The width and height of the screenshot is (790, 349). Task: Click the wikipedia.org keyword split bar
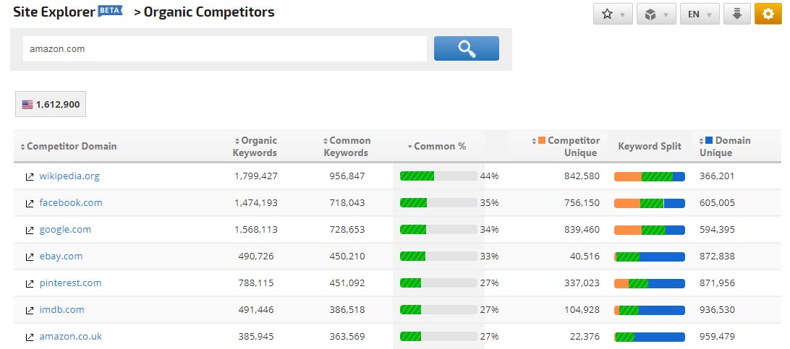[649, 176]
